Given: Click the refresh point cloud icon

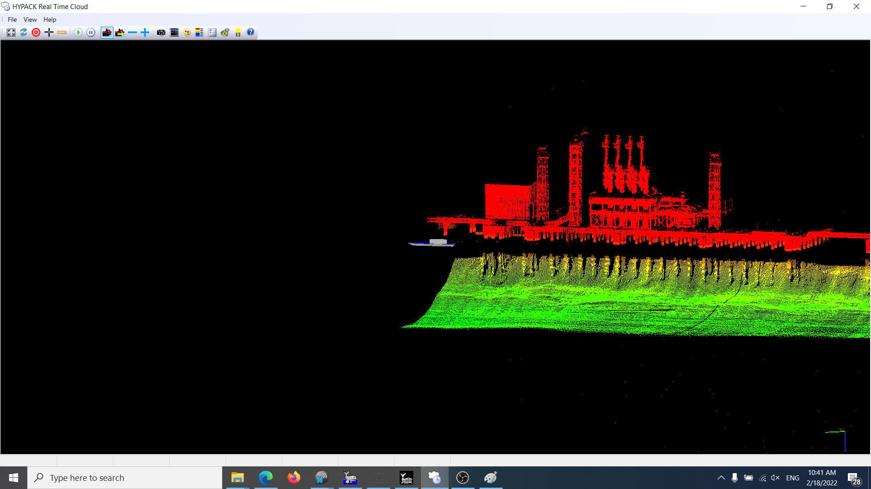Looking at the screenshot, I should point(23,32).
